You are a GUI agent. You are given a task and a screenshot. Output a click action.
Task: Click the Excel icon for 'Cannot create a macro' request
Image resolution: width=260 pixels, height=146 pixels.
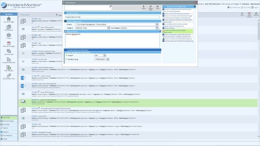point(23,70)
